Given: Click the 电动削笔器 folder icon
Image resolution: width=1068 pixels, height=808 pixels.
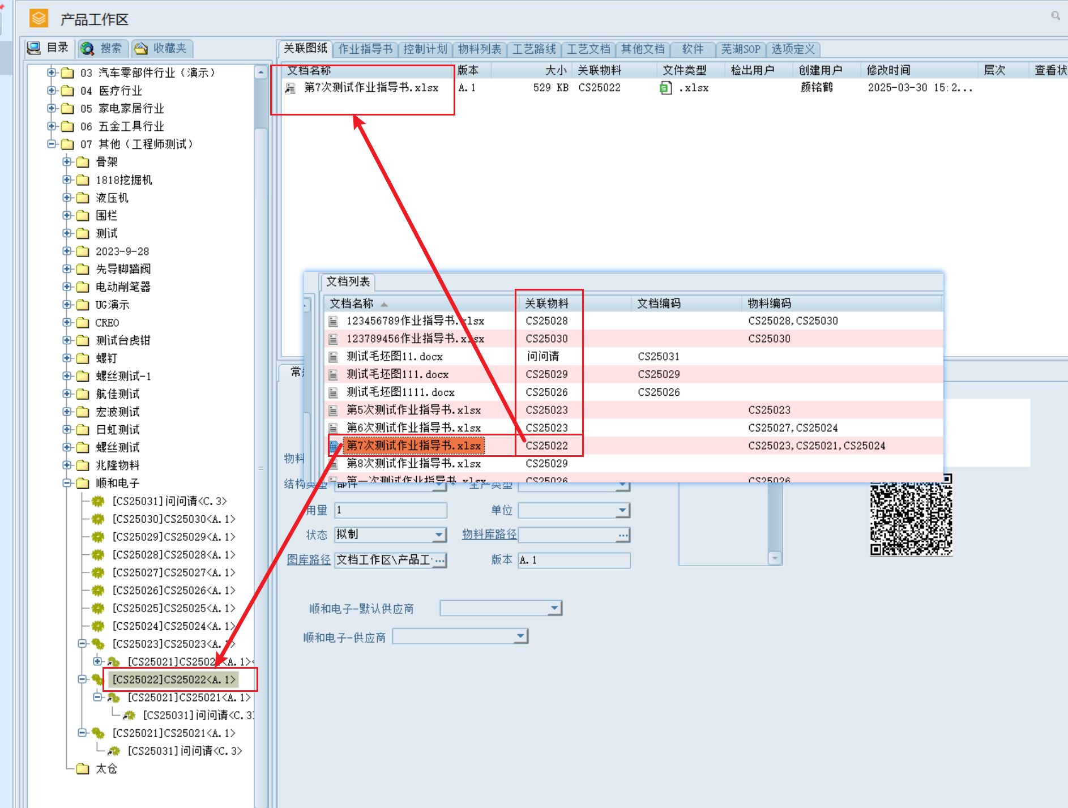Looking at the screenshot, I should (83, 287).
